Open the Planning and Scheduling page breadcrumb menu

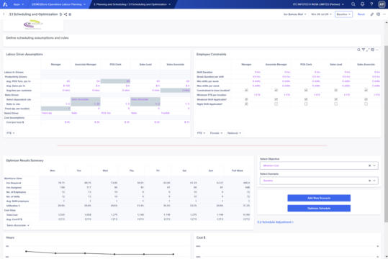(x=132, y=4)
